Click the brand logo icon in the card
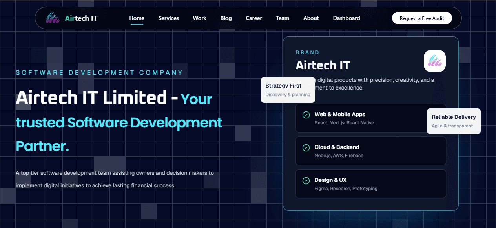 [435, 61]
